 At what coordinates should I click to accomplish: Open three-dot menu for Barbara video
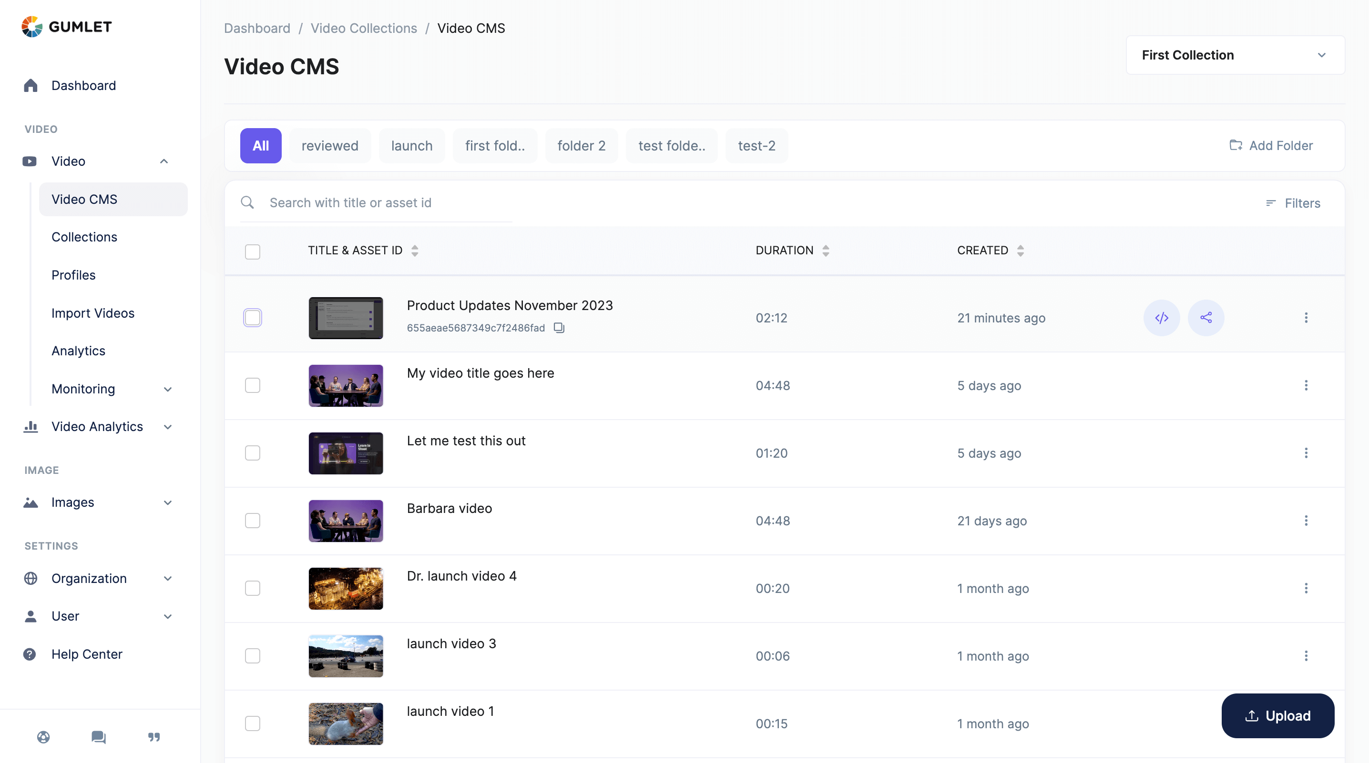tap(1306, 521)
